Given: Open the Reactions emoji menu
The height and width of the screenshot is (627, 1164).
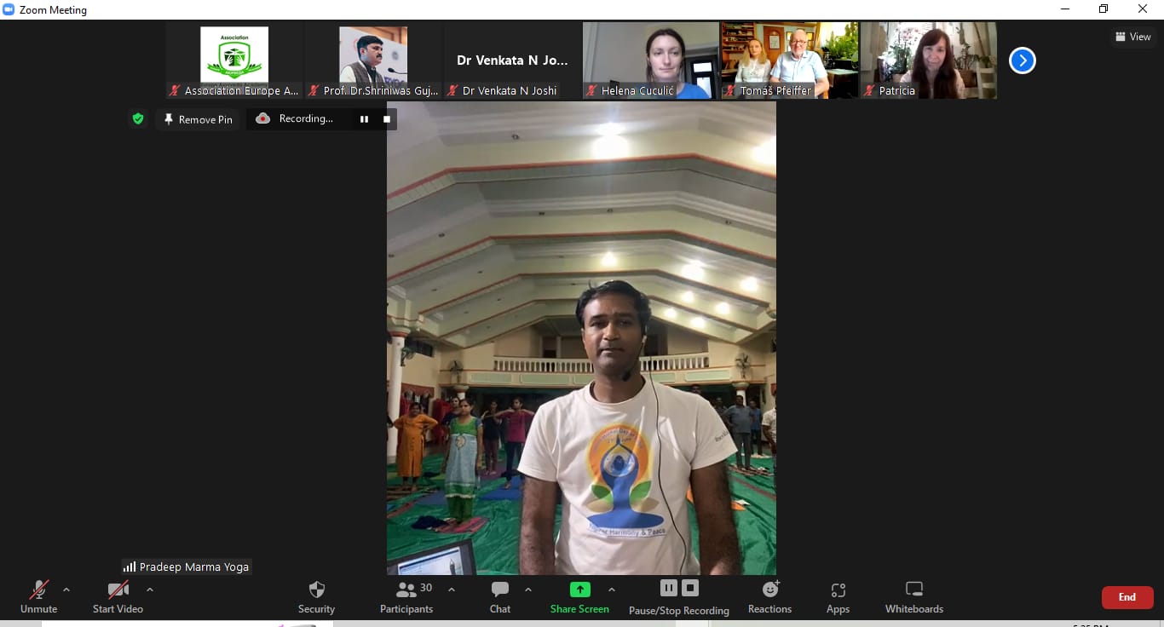Looking at the screenshot, I should (x=769, y=596).
